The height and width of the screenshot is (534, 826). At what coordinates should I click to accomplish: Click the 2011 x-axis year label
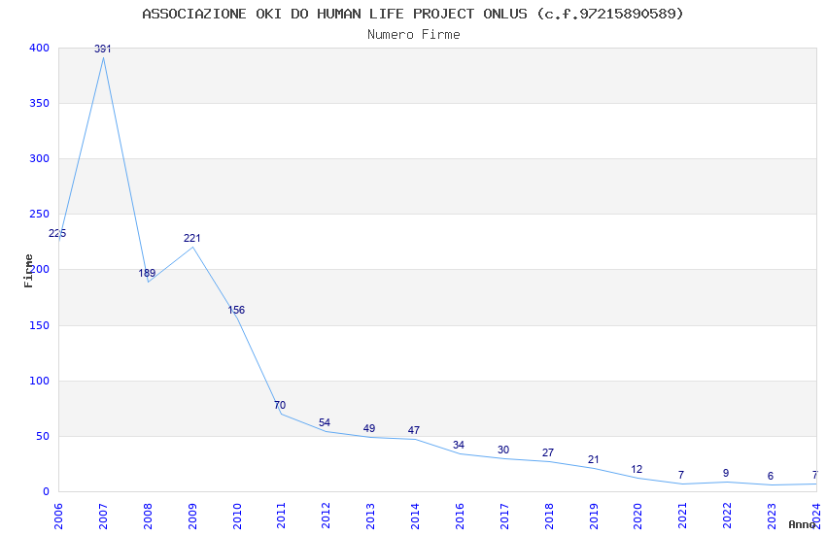coord(281,516)
